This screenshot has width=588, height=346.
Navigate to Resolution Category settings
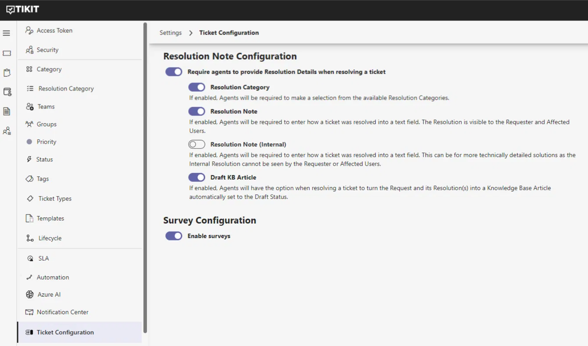65,88
